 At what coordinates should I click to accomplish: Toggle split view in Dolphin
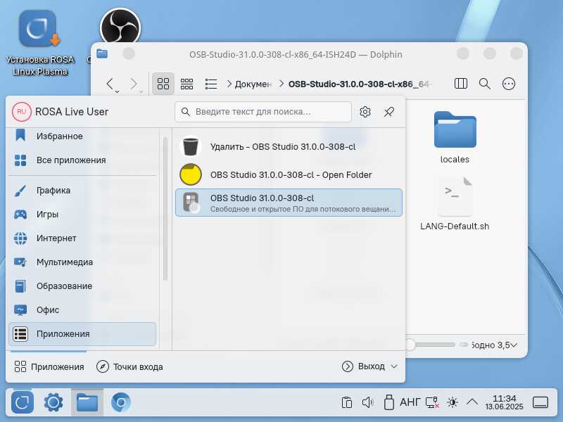tap(461, 84)
